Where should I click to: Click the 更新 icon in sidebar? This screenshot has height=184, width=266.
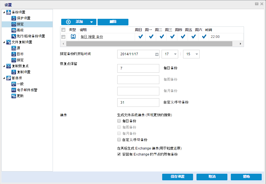13,96
